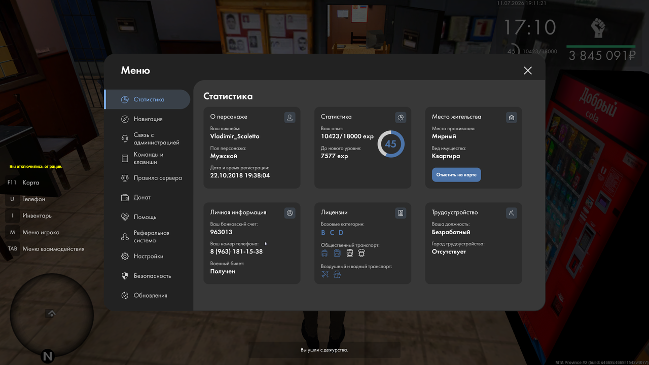Open Настройки gear icon entry

(147, 257)
